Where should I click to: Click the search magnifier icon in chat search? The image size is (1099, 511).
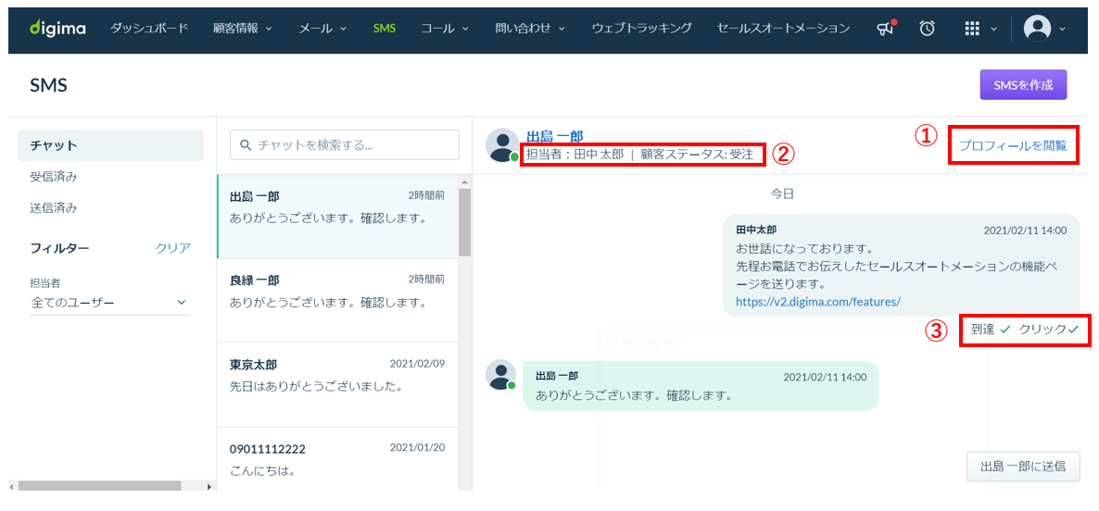246,145
